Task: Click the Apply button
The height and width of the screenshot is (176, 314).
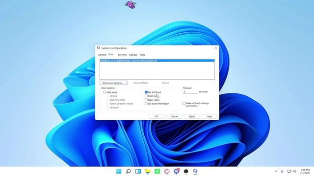Action: click(x=192, y=116)
